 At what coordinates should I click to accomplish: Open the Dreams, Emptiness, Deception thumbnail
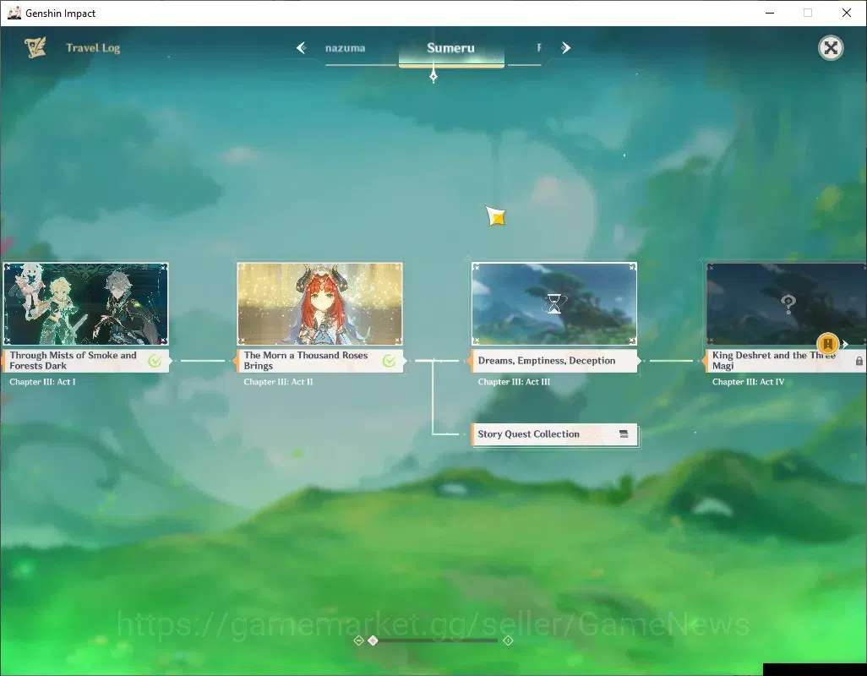point(554,304)
